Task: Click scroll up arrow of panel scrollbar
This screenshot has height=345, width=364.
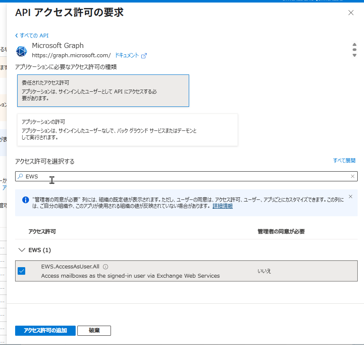Action: tap(354, 44)
